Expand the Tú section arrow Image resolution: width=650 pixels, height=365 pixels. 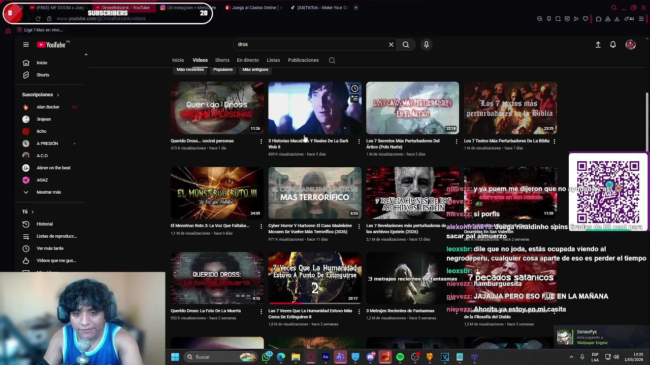pos(32,212)
